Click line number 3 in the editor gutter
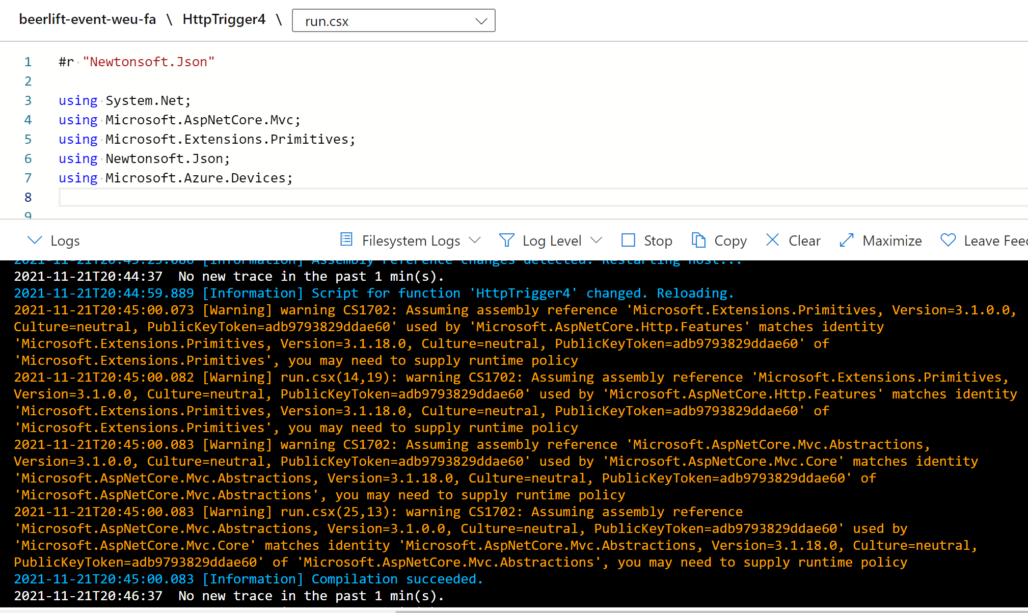Screen dimensions: 1028x613 [x=28, y=100]
